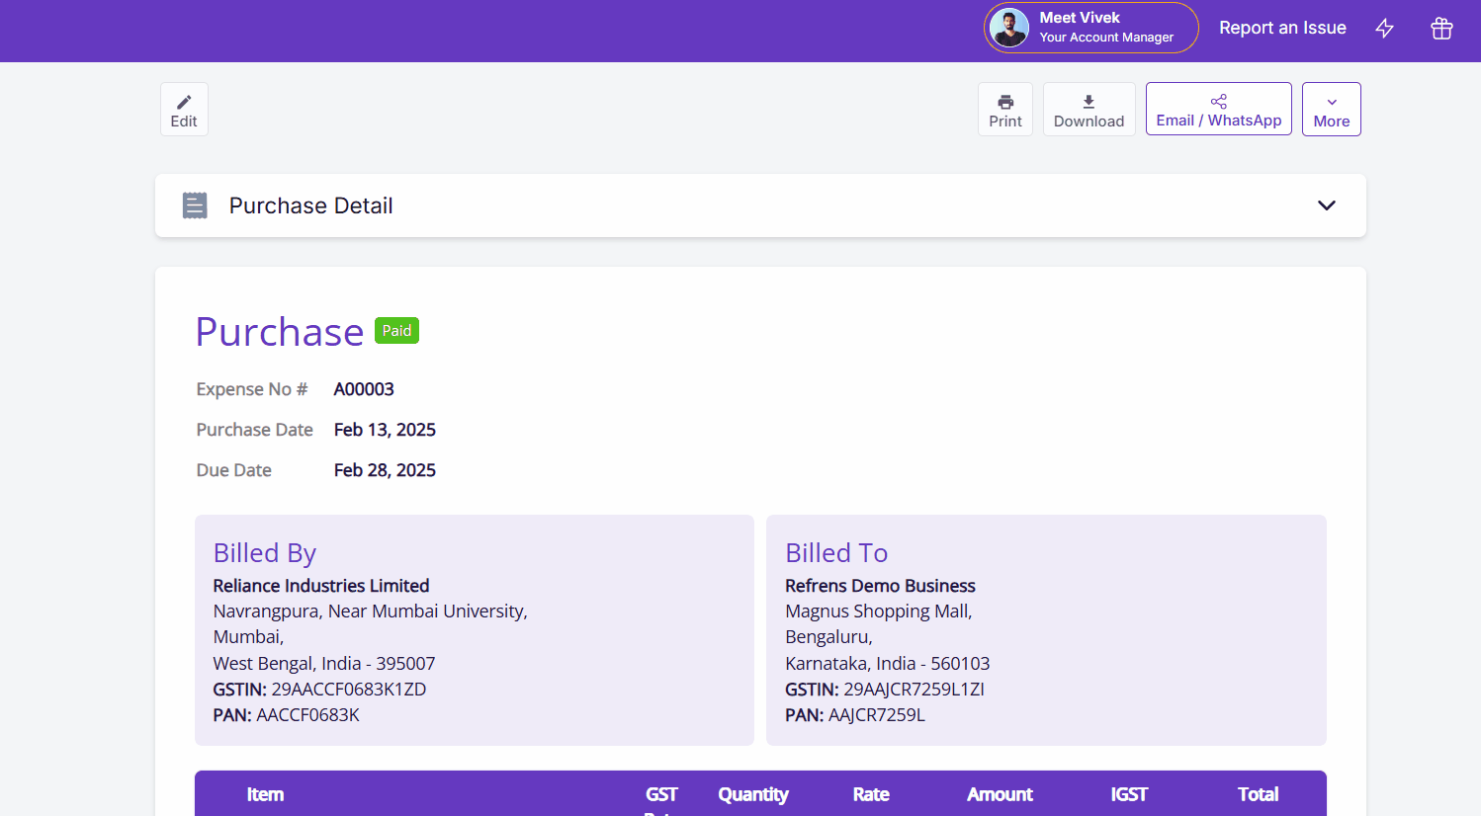Share via Email / WhatsApp

1218,109
